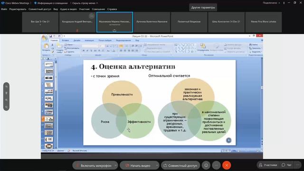Open the Редактировать menu

tap(18, 9)
